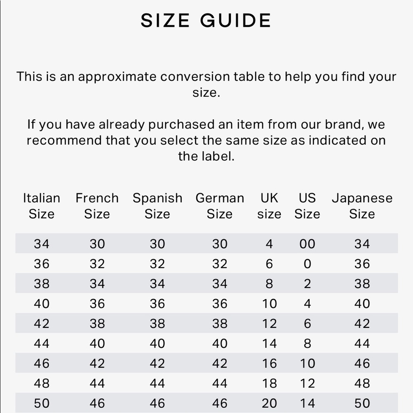Click the UK size column header
The image size is (413, 413).
pyautogui.click(x=269, y=206)
